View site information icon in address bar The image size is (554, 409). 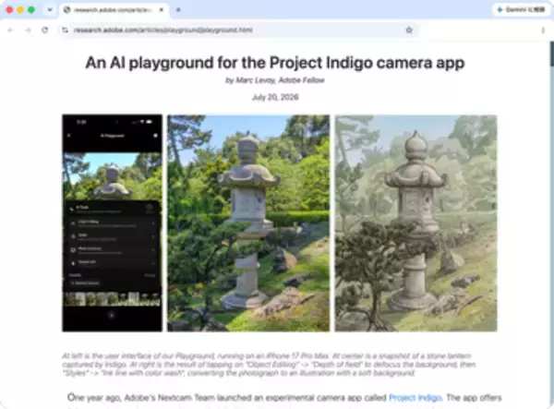click(65, 30)
